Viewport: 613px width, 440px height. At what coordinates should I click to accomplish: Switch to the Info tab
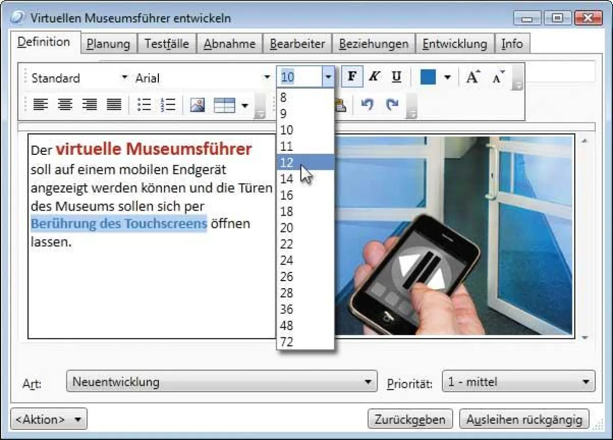click(x=512, y=44)
